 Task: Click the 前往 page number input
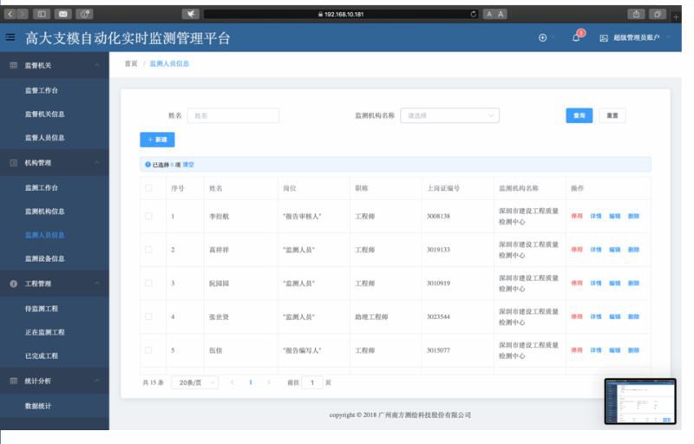[x=312, y=382]
